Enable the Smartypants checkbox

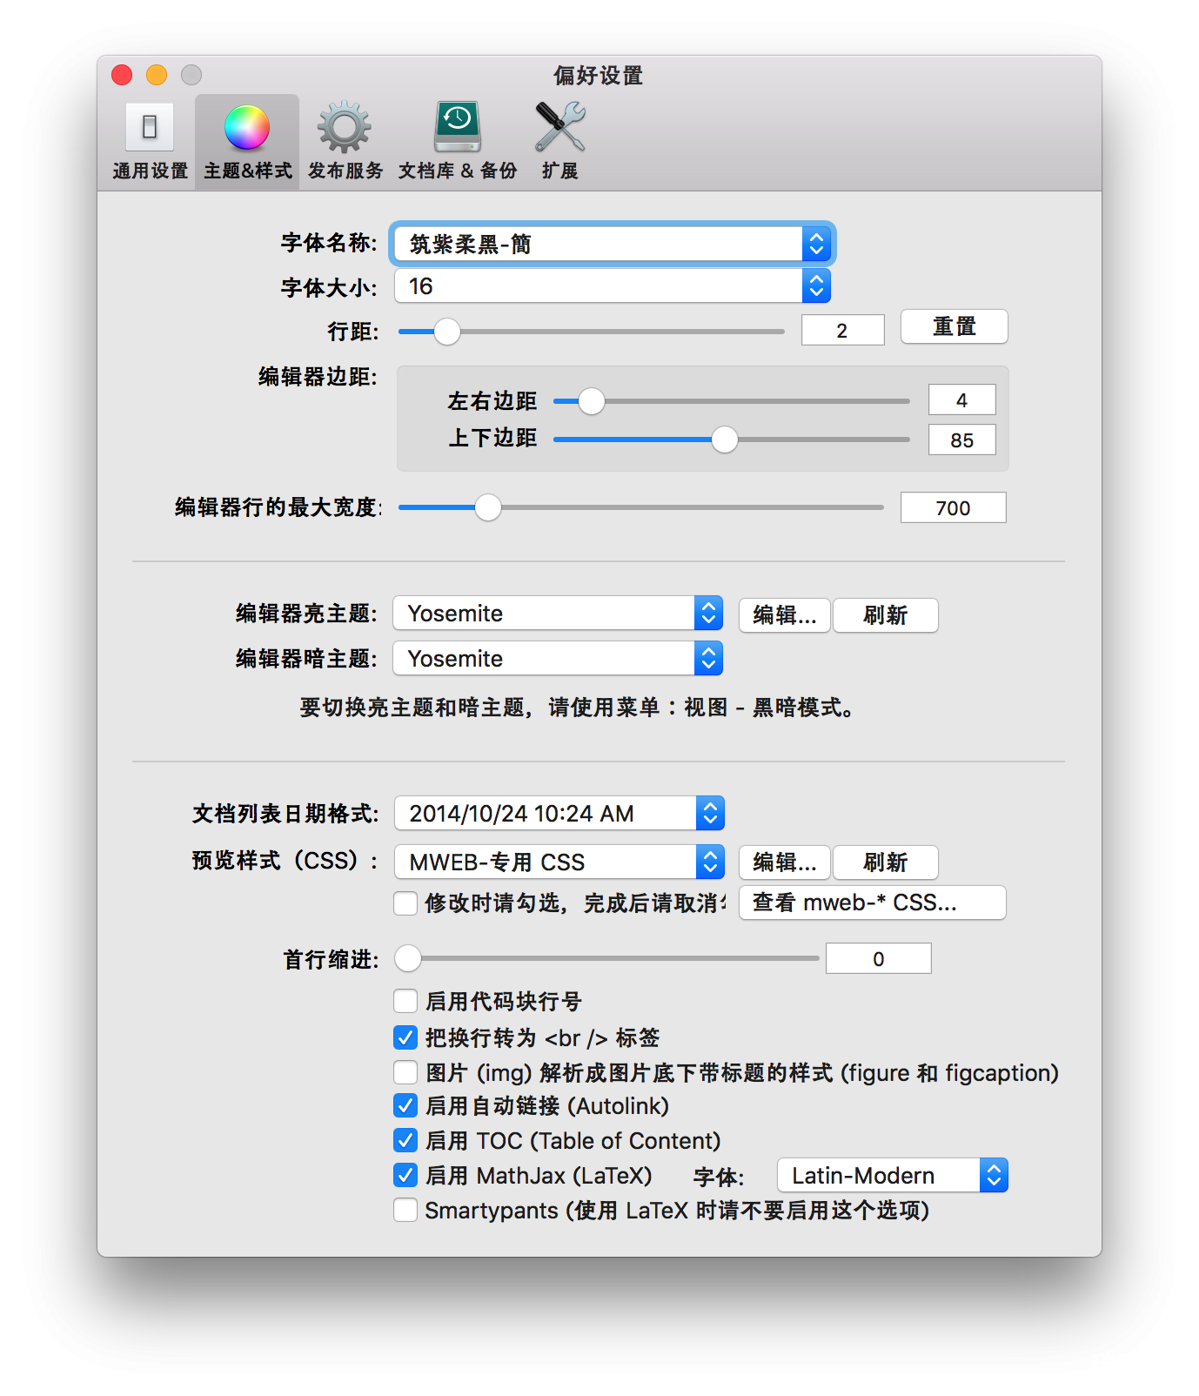[x=405, y=1210]
